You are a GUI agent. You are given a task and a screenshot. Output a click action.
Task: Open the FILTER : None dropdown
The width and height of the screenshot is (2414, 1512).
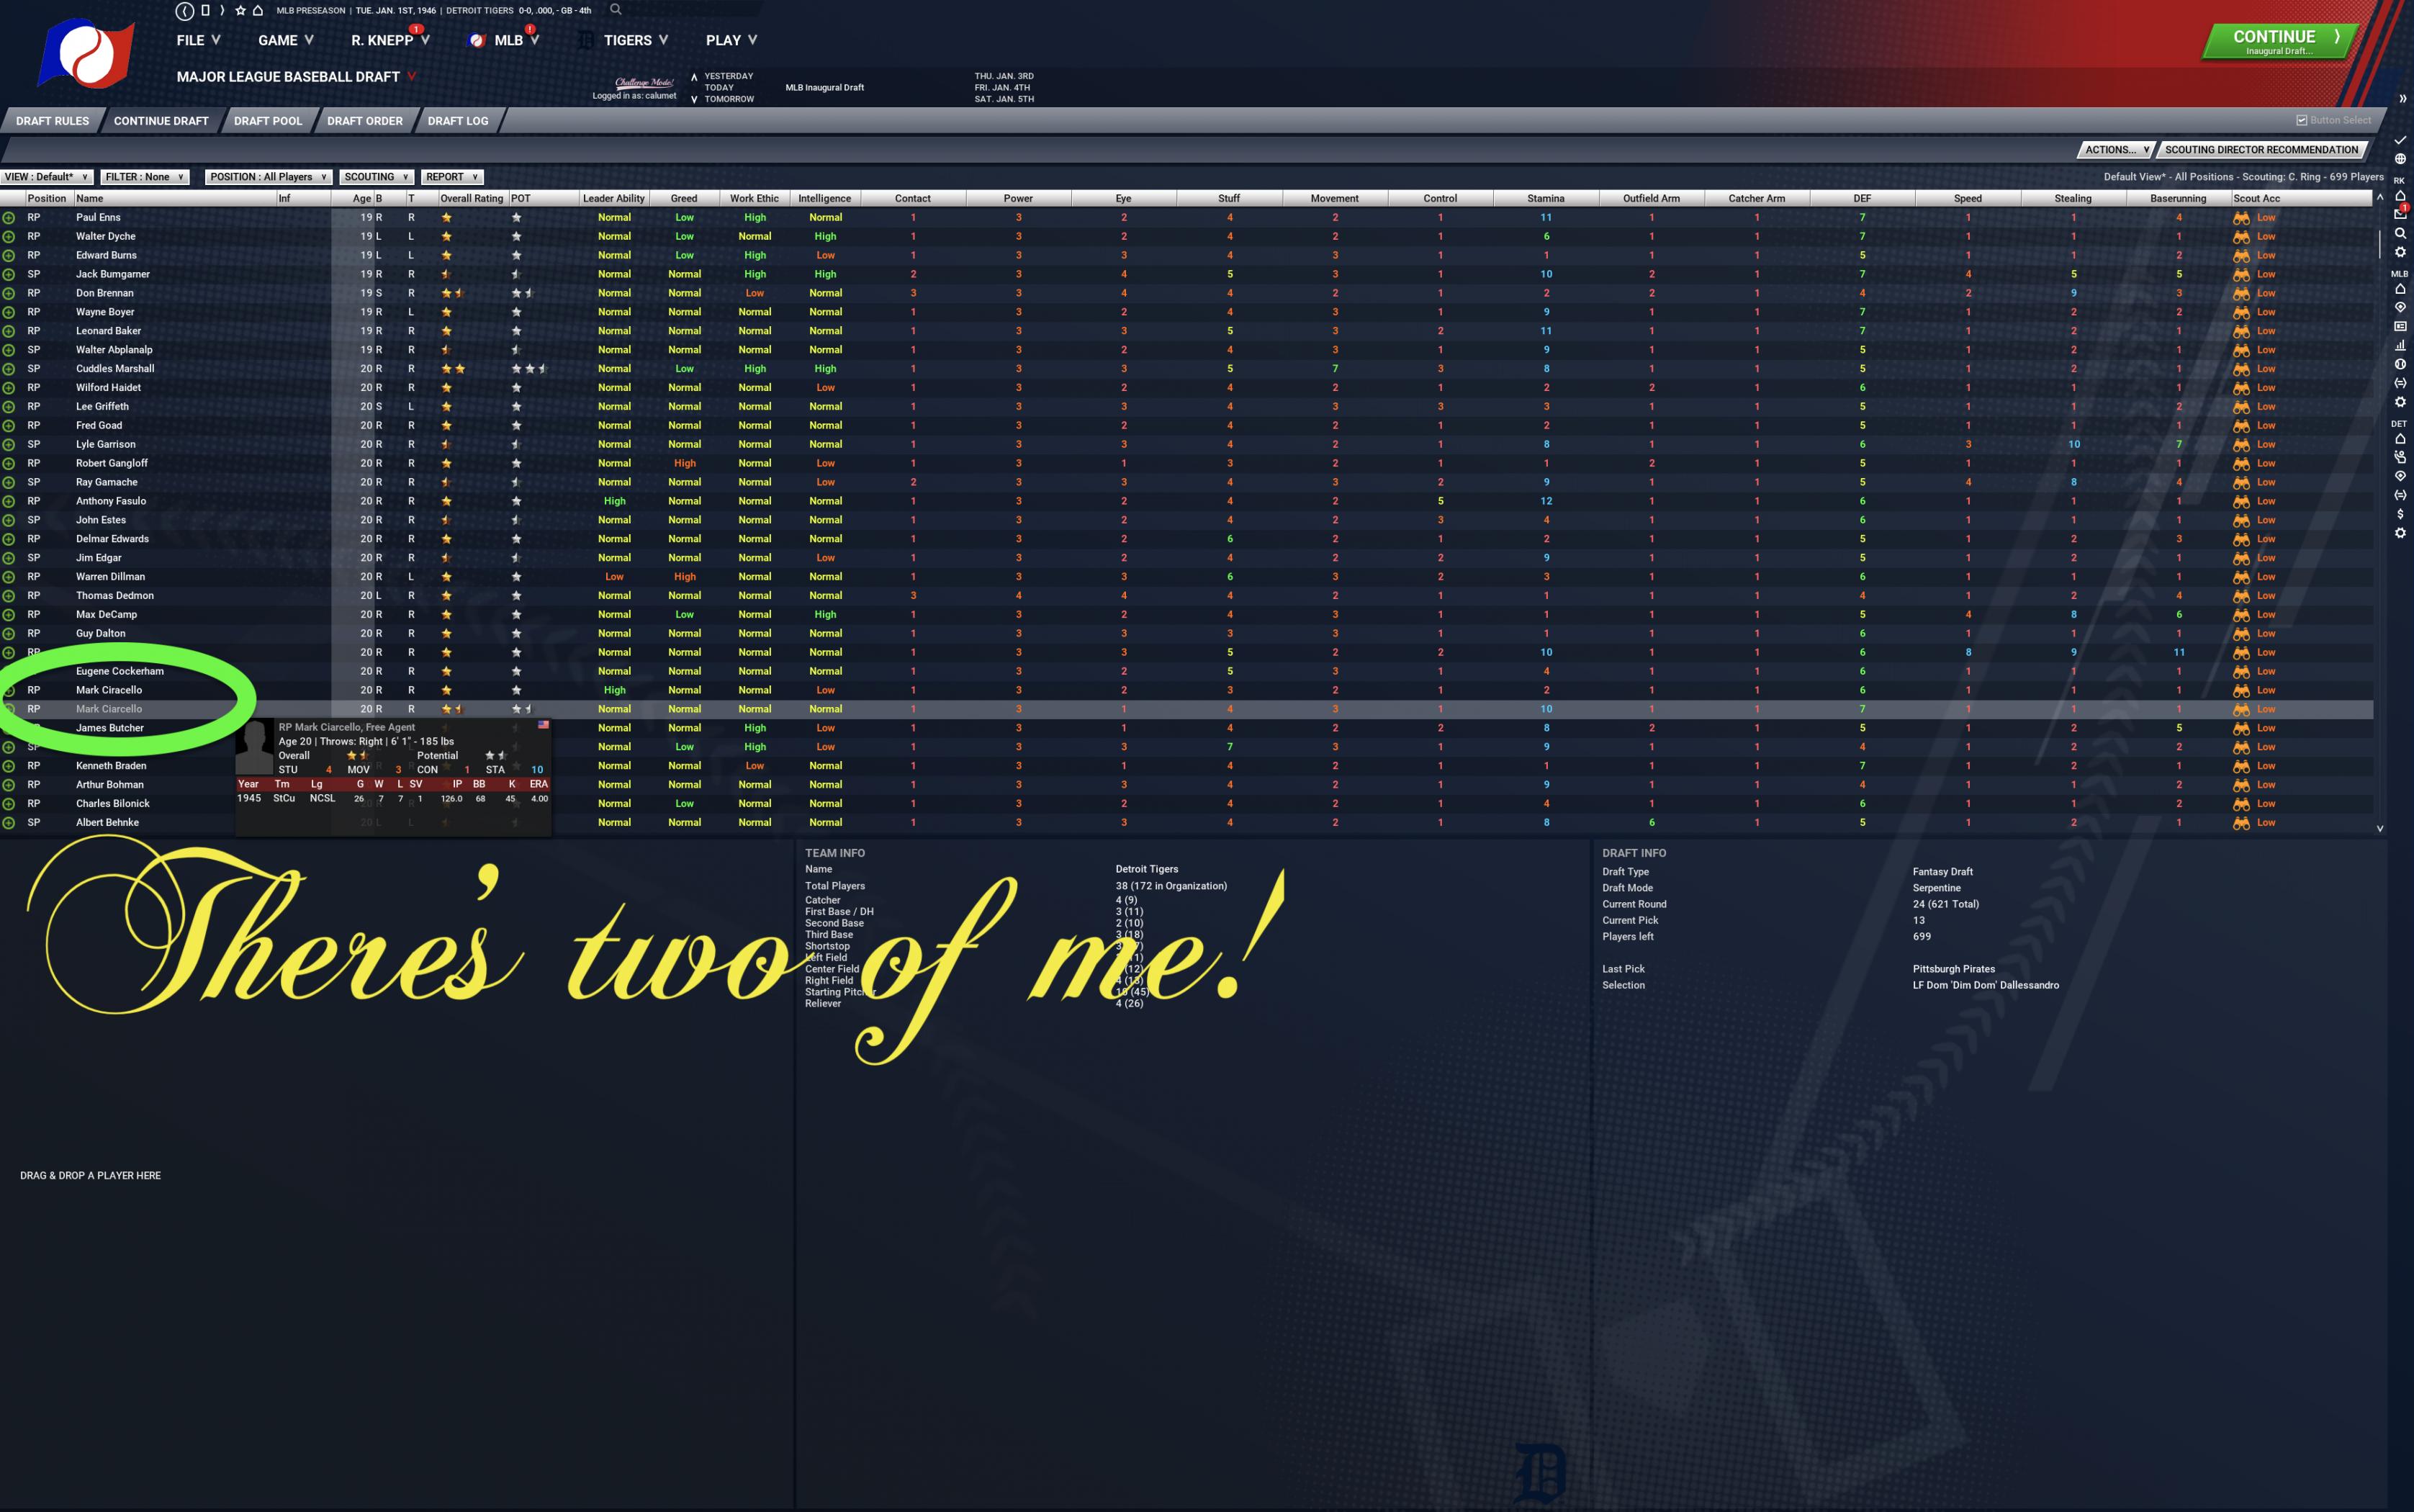[145, 177]
